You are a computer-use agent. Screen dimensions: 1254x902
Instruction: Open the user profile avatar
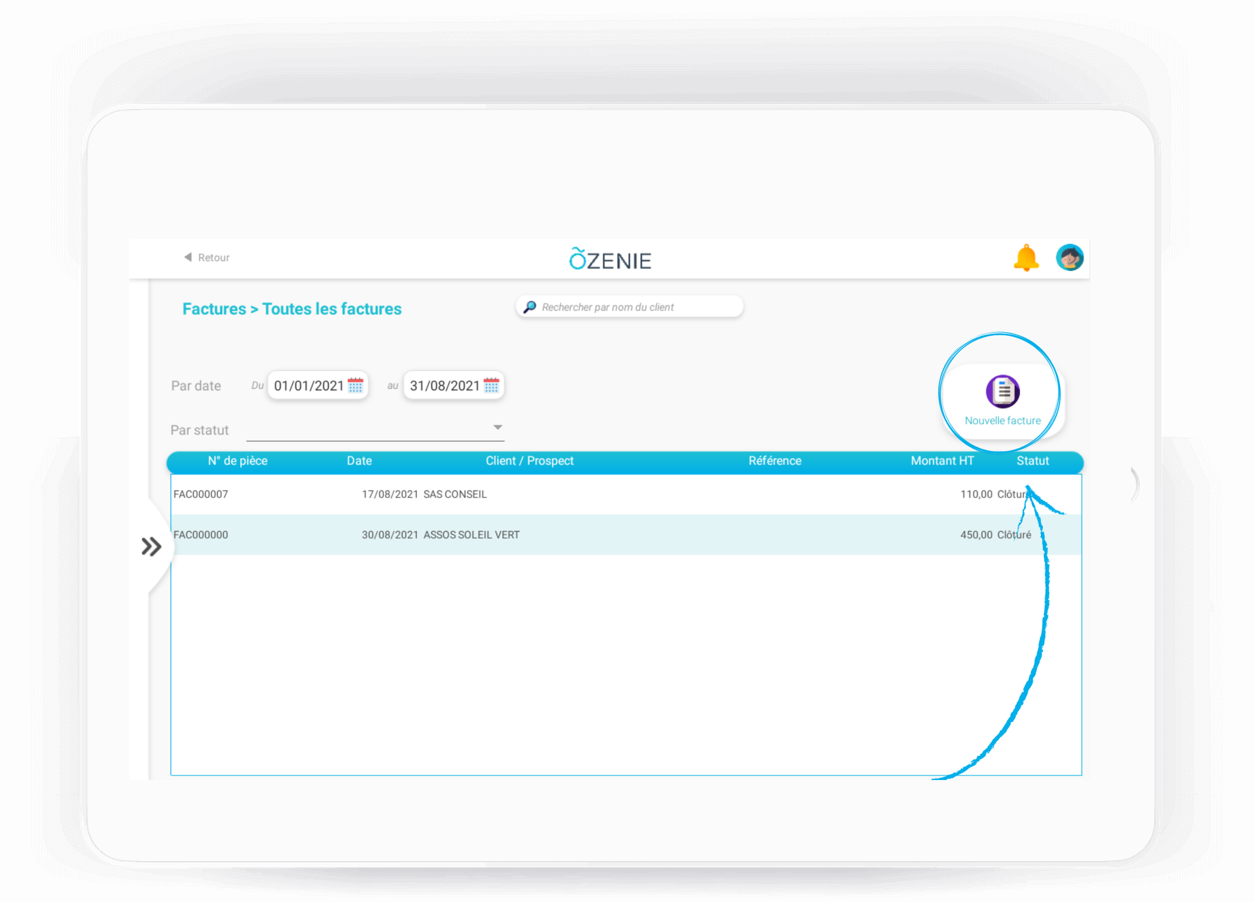[1070, 258]
